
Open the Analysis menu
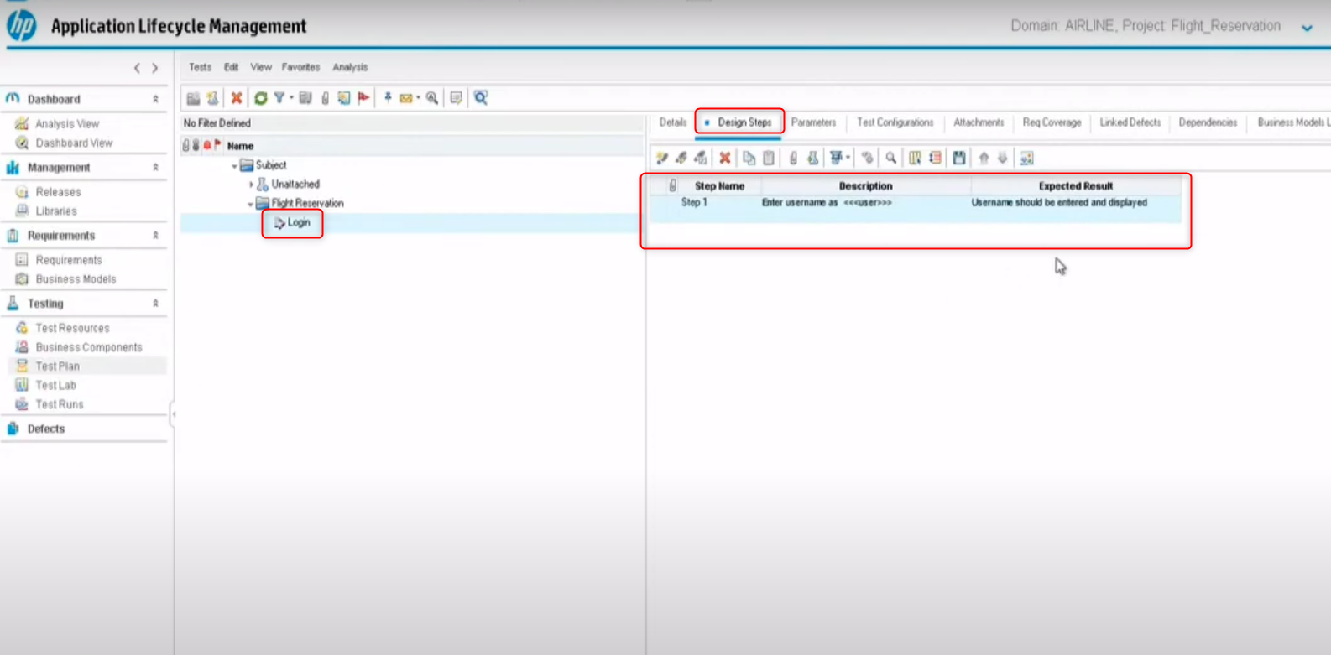(x=350, y=67)
